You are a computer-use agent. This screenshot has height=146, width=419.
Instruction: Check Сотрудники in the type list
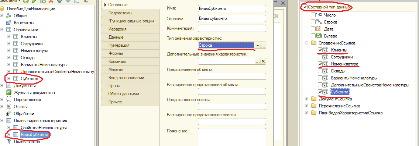(320, 57)
